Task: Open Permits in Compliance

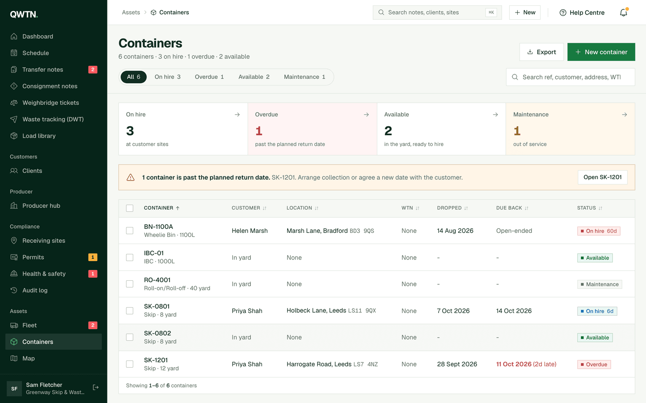Action: [x=53, y=257]
